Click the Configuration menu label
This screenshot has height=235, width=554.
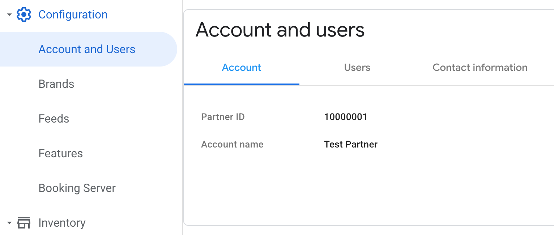[73, 14]
